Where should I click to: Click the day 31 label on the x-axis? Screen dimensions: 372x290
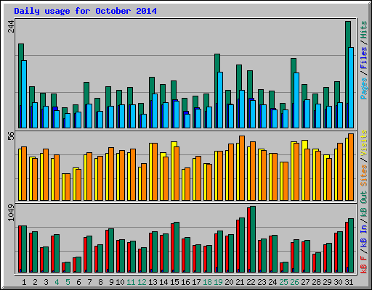click(349, 282)
